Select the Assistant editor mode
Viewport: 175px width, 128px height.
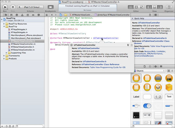tap(136, 7)
